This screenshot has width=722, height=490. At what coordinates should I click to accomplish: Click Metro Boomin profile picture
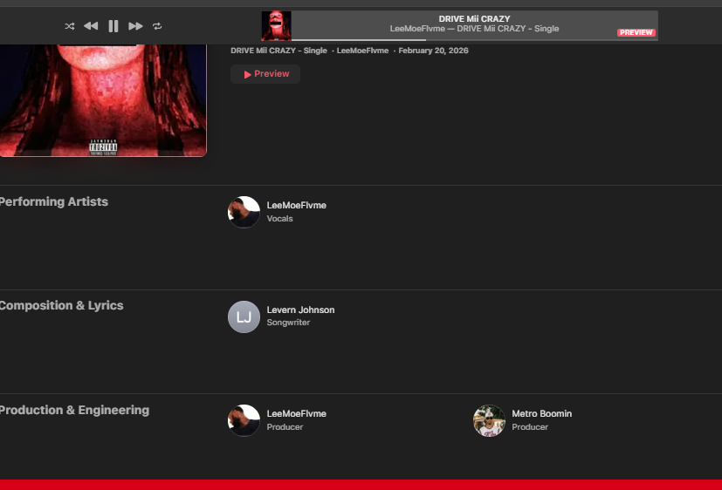pos(489,420)
